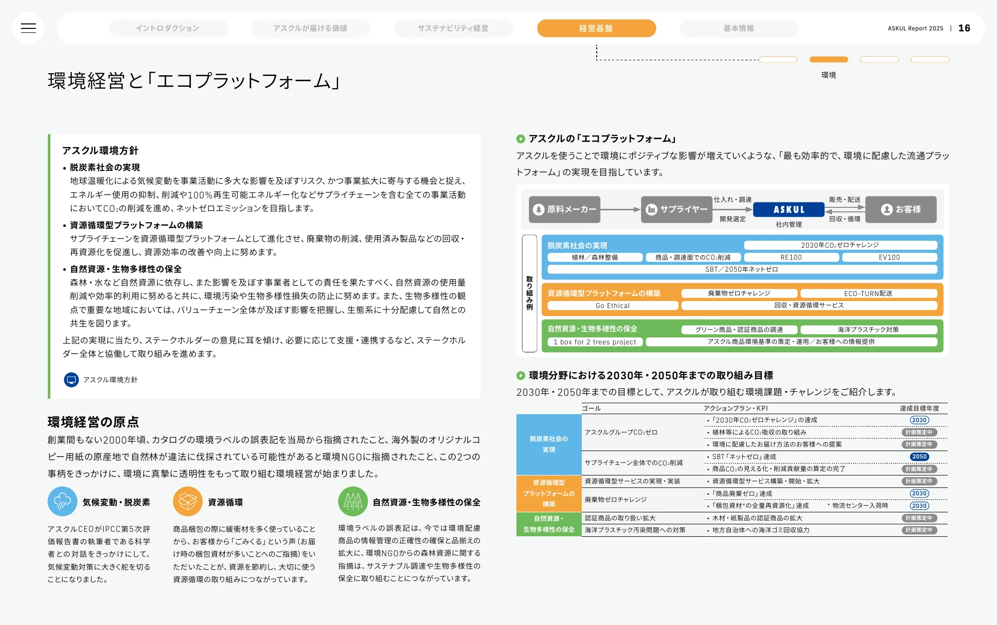
Task: Click the cloud icon for 気候変動・脱炭素
Action: point(62,501)
